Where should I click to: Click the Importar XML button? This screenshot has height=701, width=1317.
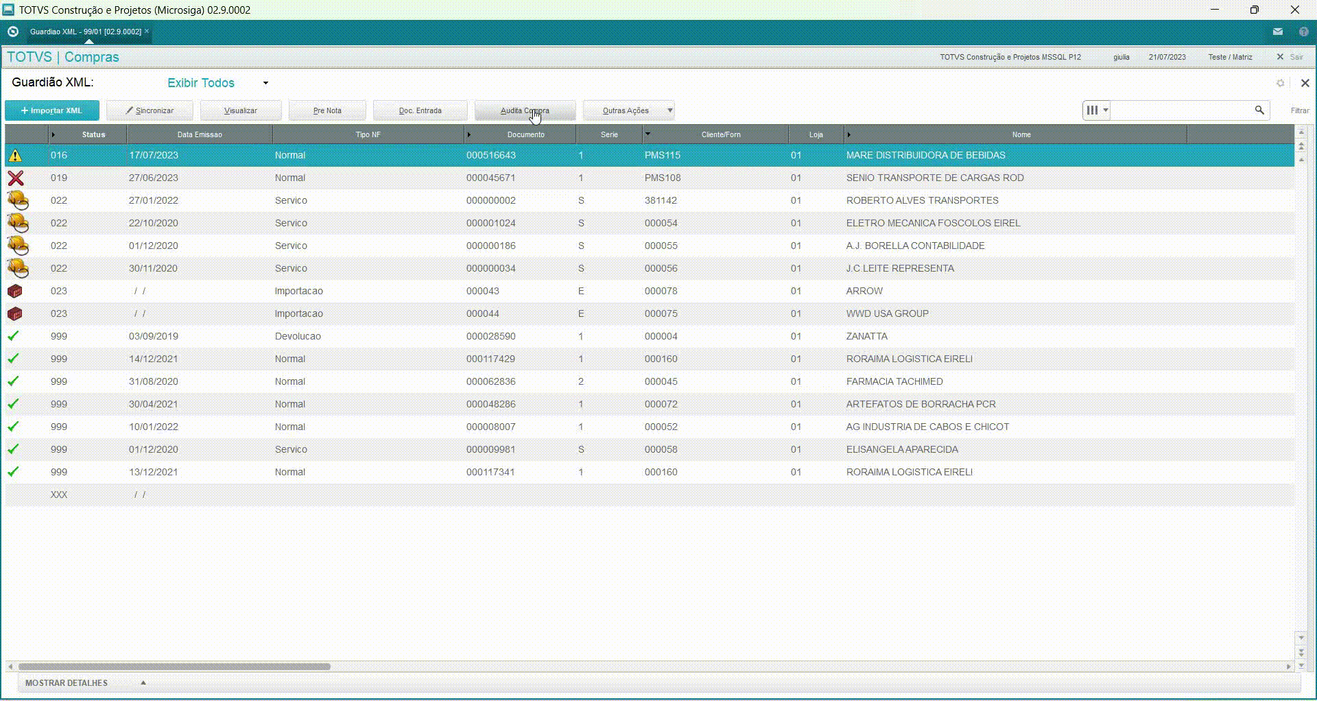pyautogui.click(x=52, y=110)
